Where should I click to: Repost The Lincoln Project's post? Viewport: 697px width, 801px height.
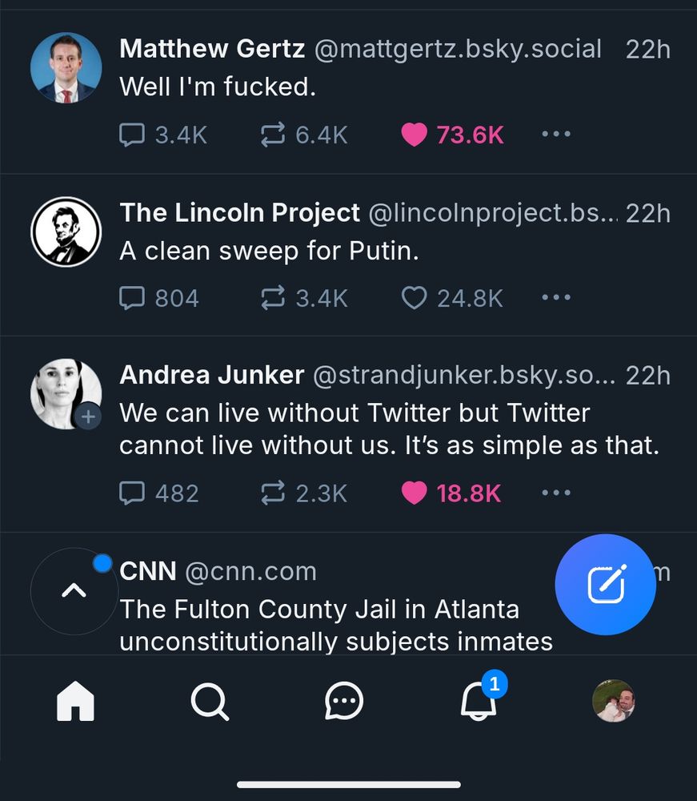point(304,298)
